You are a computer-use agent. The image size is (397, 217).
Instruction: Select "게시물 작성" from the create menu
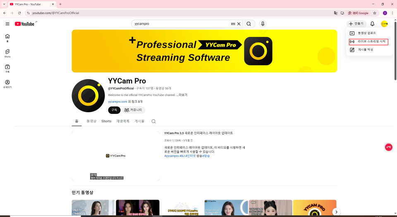click(365, 50)
